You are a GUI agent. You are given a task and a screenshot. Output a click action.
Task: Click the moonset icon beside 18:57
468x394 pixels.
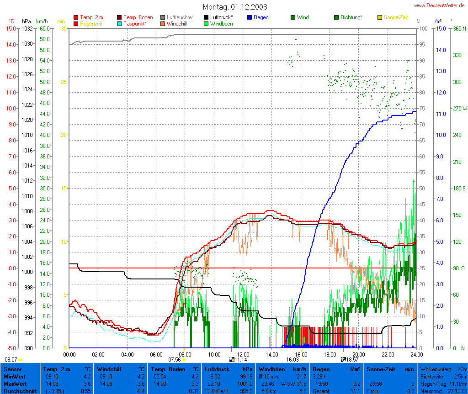click(343, 360)
